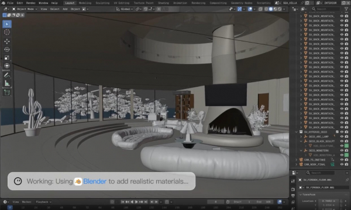Switch to the Modeling workspace tab

[x=85, y=3]
